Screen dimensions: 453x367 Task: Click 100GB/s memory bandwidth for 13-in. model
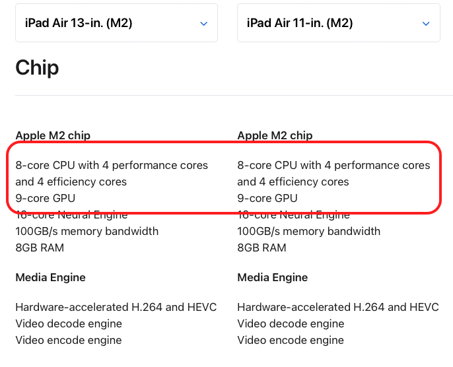[x=87, y=231]
